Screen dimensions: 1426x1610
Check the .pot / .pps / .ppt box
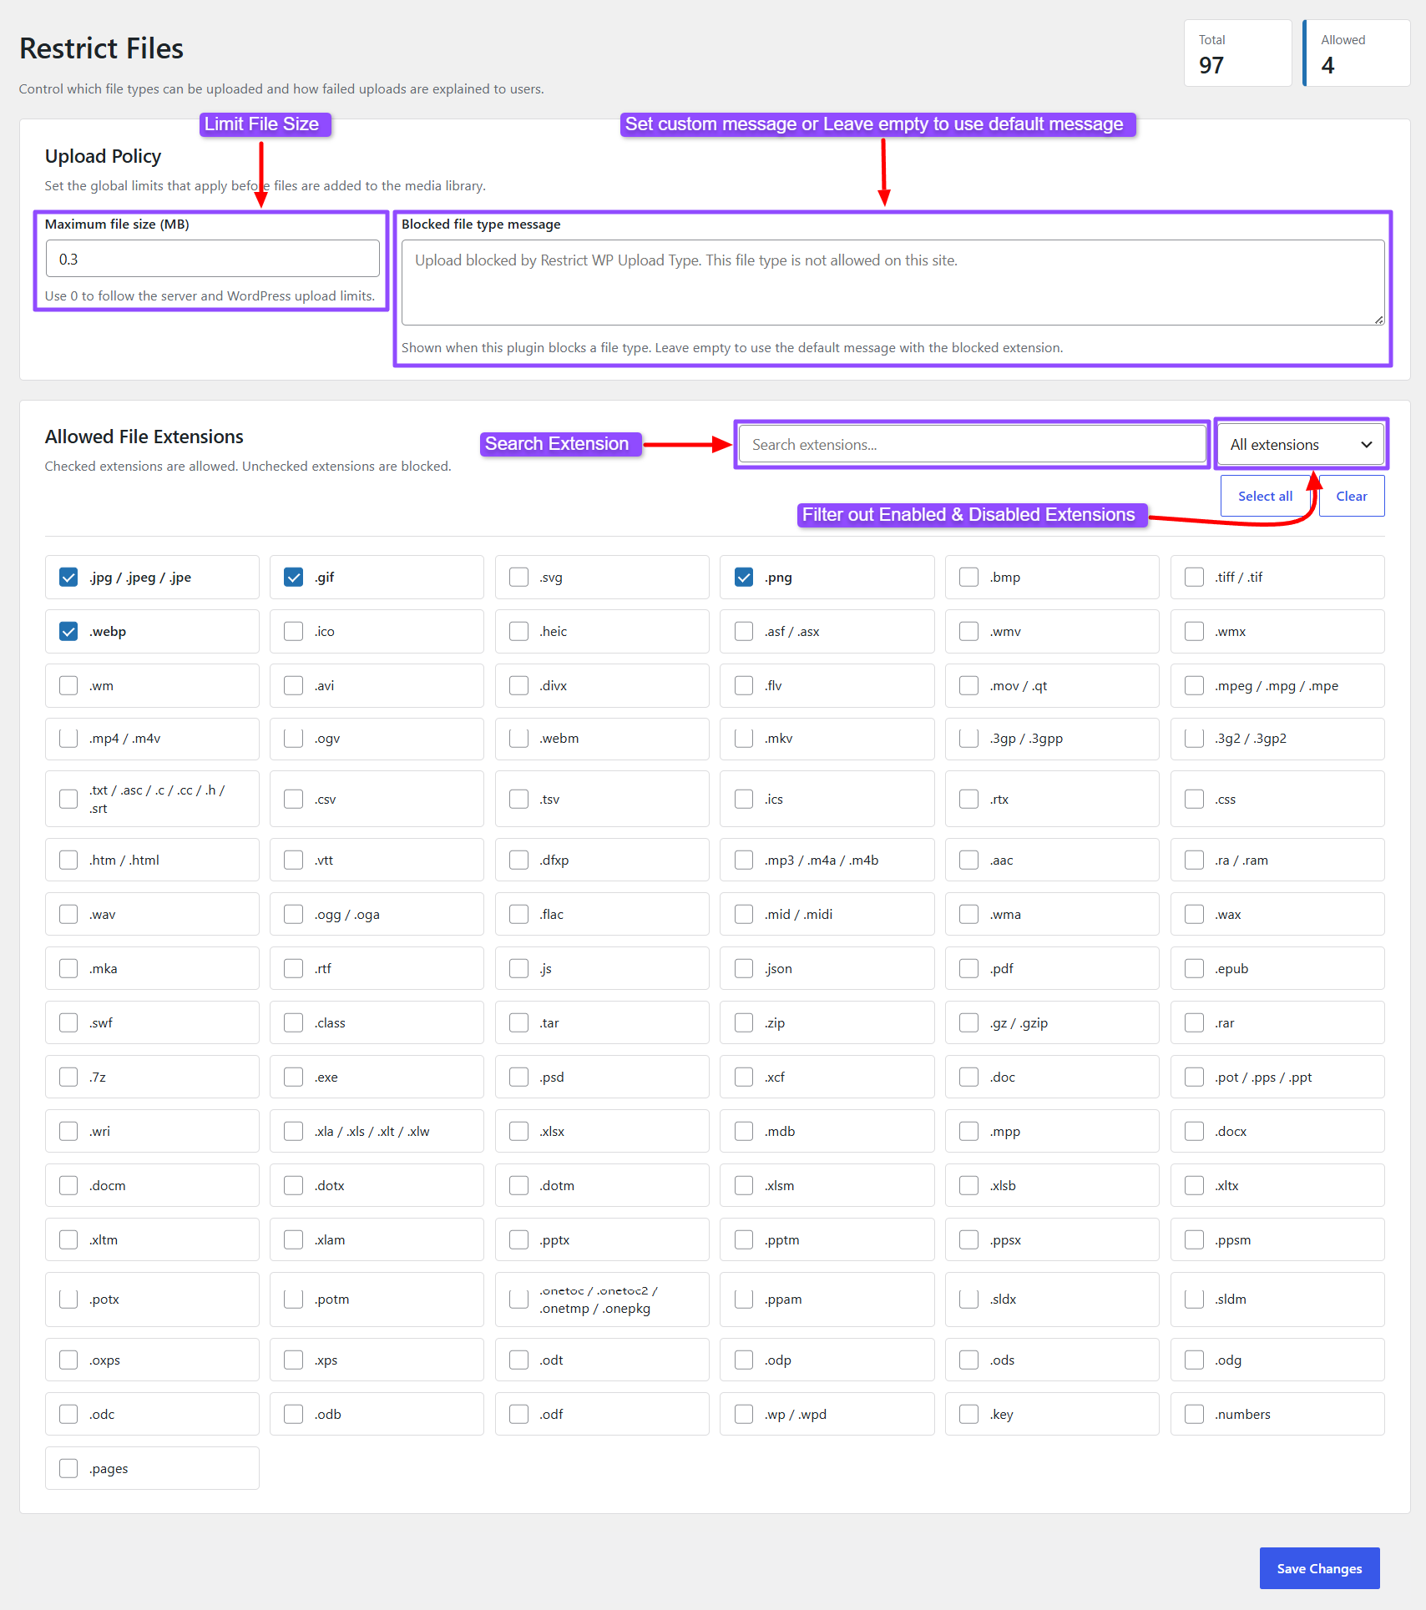pos(1194,1078)
